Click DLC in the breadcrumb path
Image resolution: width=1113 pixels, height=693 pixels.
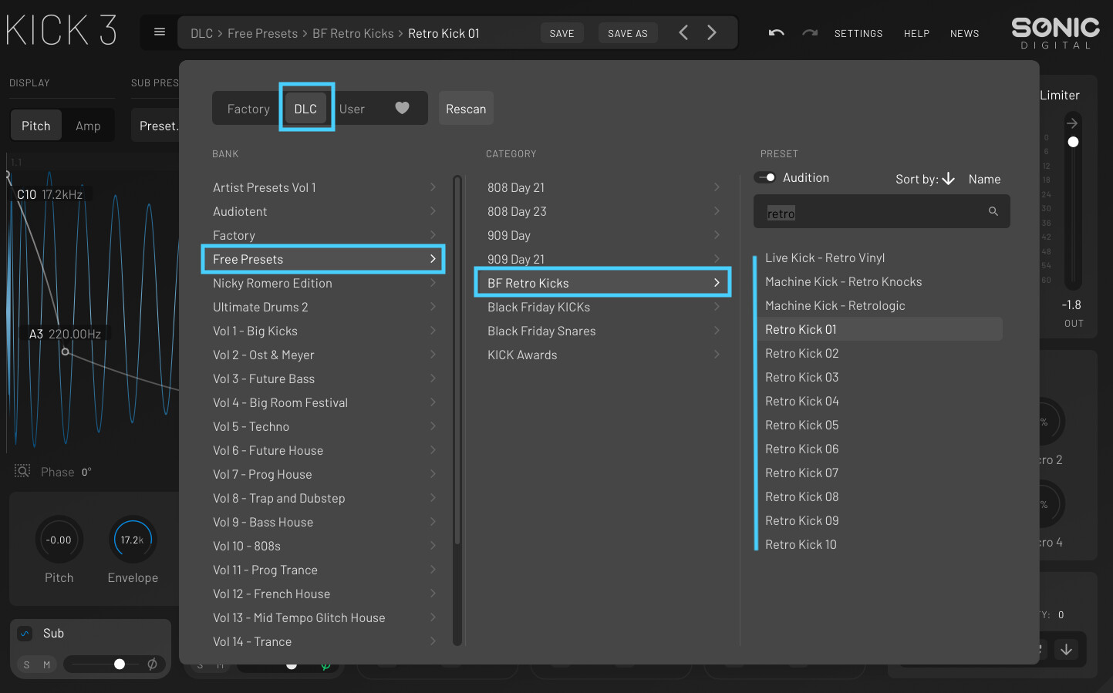point(201,33)
